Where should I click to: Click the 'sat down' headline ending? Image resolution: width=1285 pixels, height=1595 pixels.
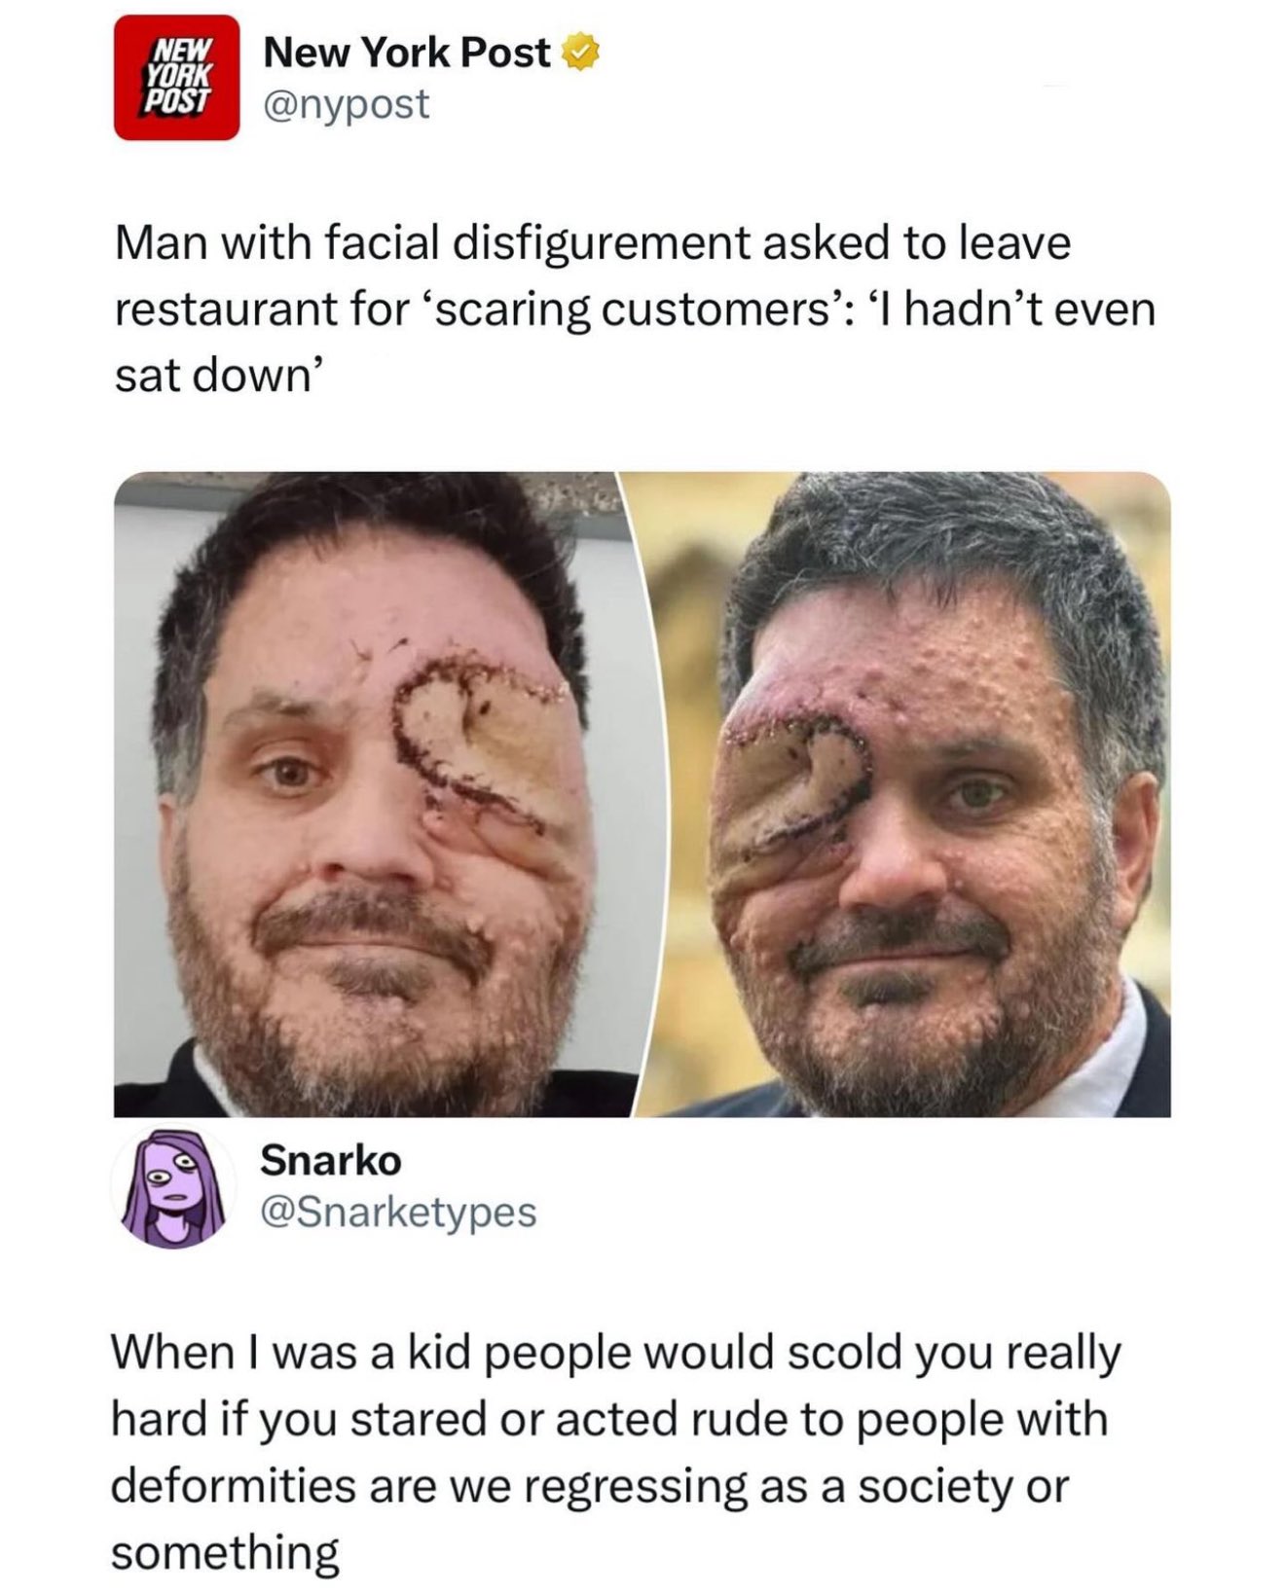(218, 375)
